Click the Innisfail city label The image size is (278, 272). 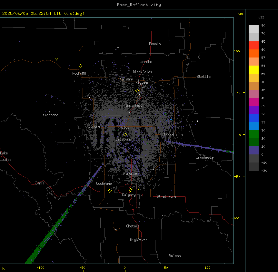tap(134, 105)
